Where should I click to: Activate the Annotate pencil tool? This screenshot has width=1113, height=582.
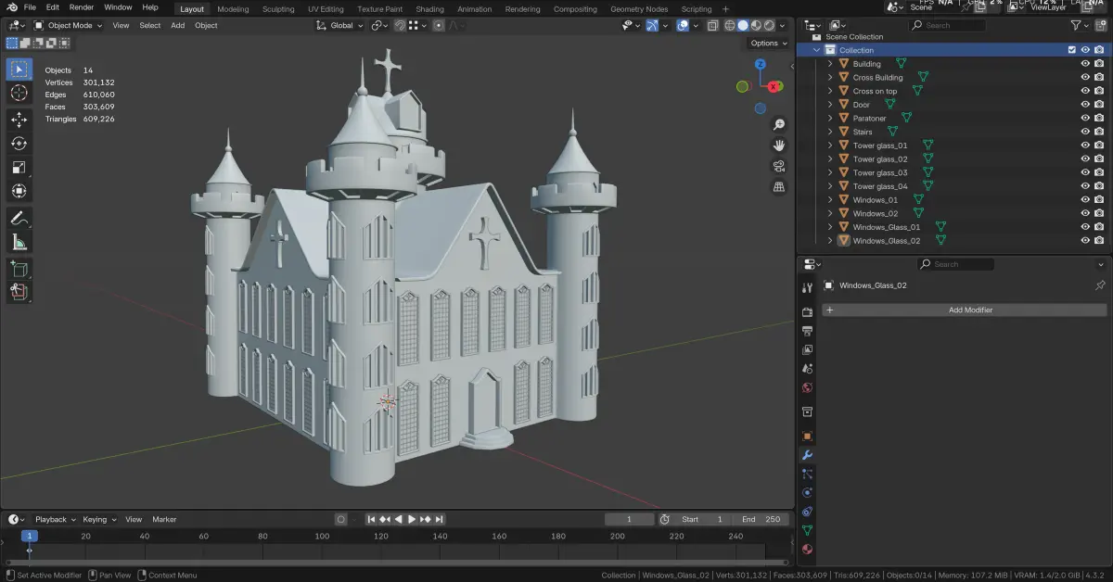pos(19,219)
